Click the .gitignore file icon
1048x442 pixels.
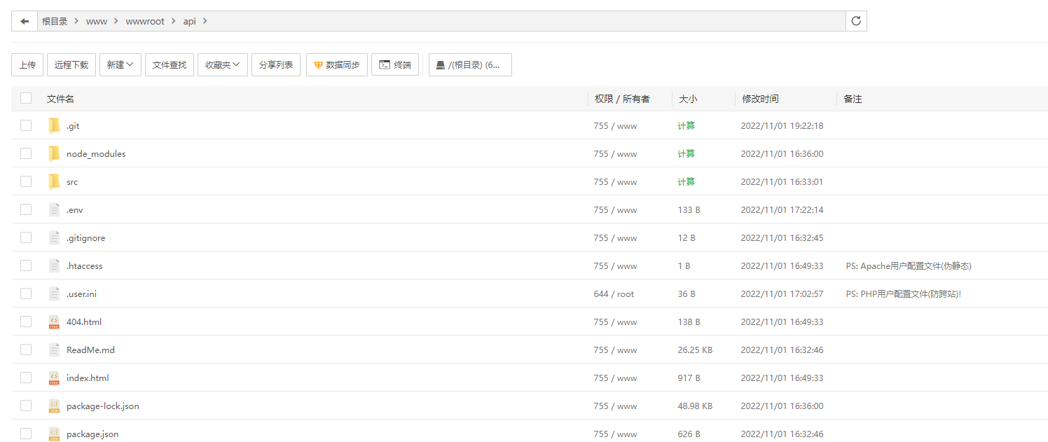pos(55,237)
